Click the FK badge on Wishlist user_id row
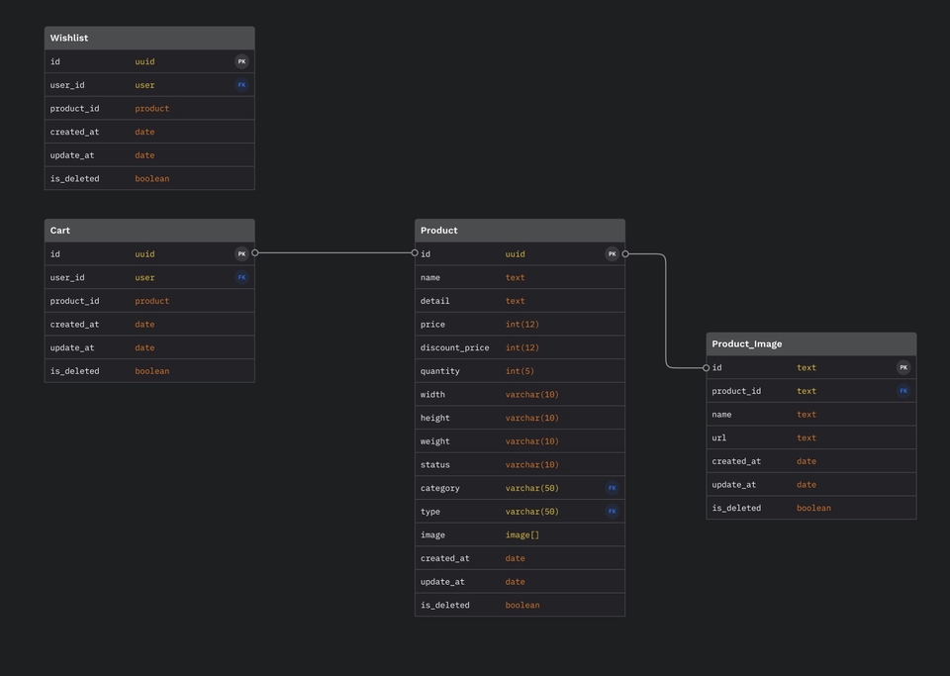950x676 pixels. click(241, 85)
